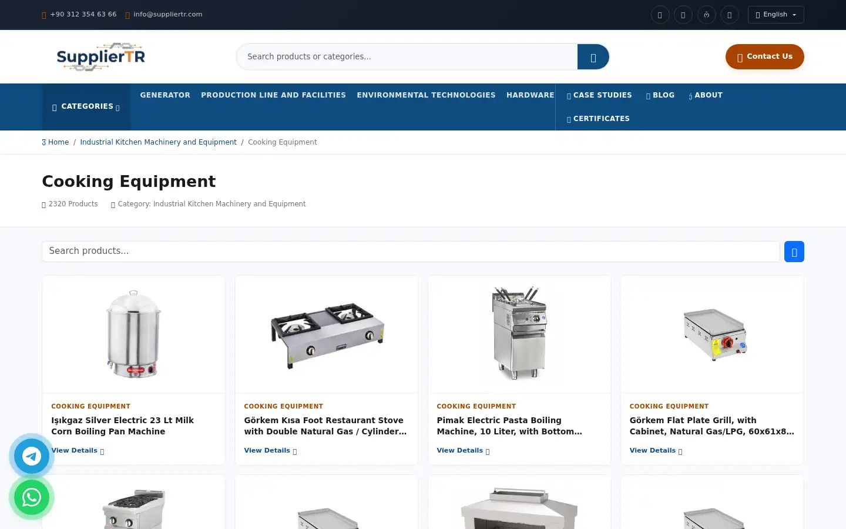View Details for Görkem Restaurant Stove
The image size is (846, 529).
pos(270,451)
